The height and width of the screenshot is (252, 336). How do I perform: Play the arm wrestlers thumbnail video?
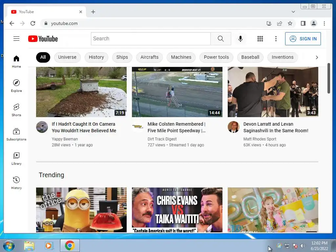tap(273, 92)
